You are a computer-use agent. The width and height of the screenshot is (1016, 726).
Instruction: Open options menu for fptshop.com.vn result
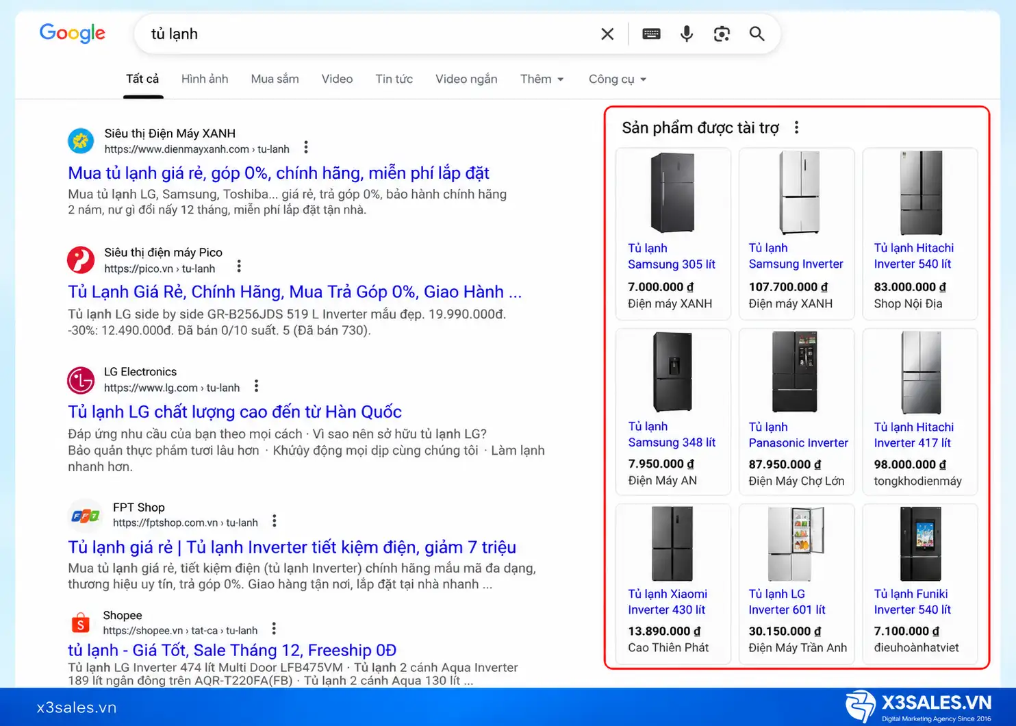pyautogui.click(x=274, y=521)
